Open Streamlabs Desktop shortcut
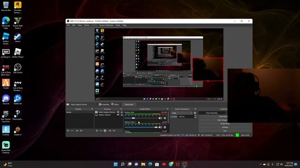300x168 pixels. pos(6,147)
